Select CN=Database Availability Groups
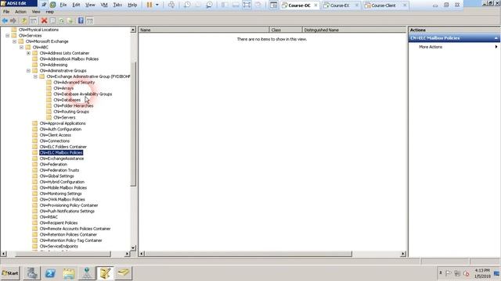This screenshot has width=501, height=281. tap(83, 94)
